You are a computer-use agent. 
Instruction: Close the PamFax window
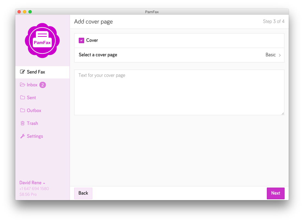point(19,12)
